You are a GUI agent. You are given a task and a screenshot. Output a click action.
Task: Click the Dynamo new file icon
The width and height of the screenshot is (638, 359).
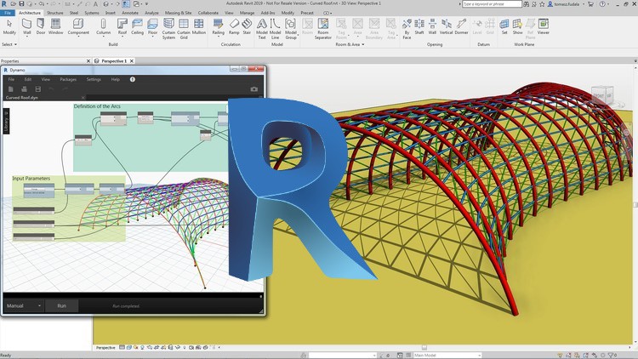click(x=11, y=88)
